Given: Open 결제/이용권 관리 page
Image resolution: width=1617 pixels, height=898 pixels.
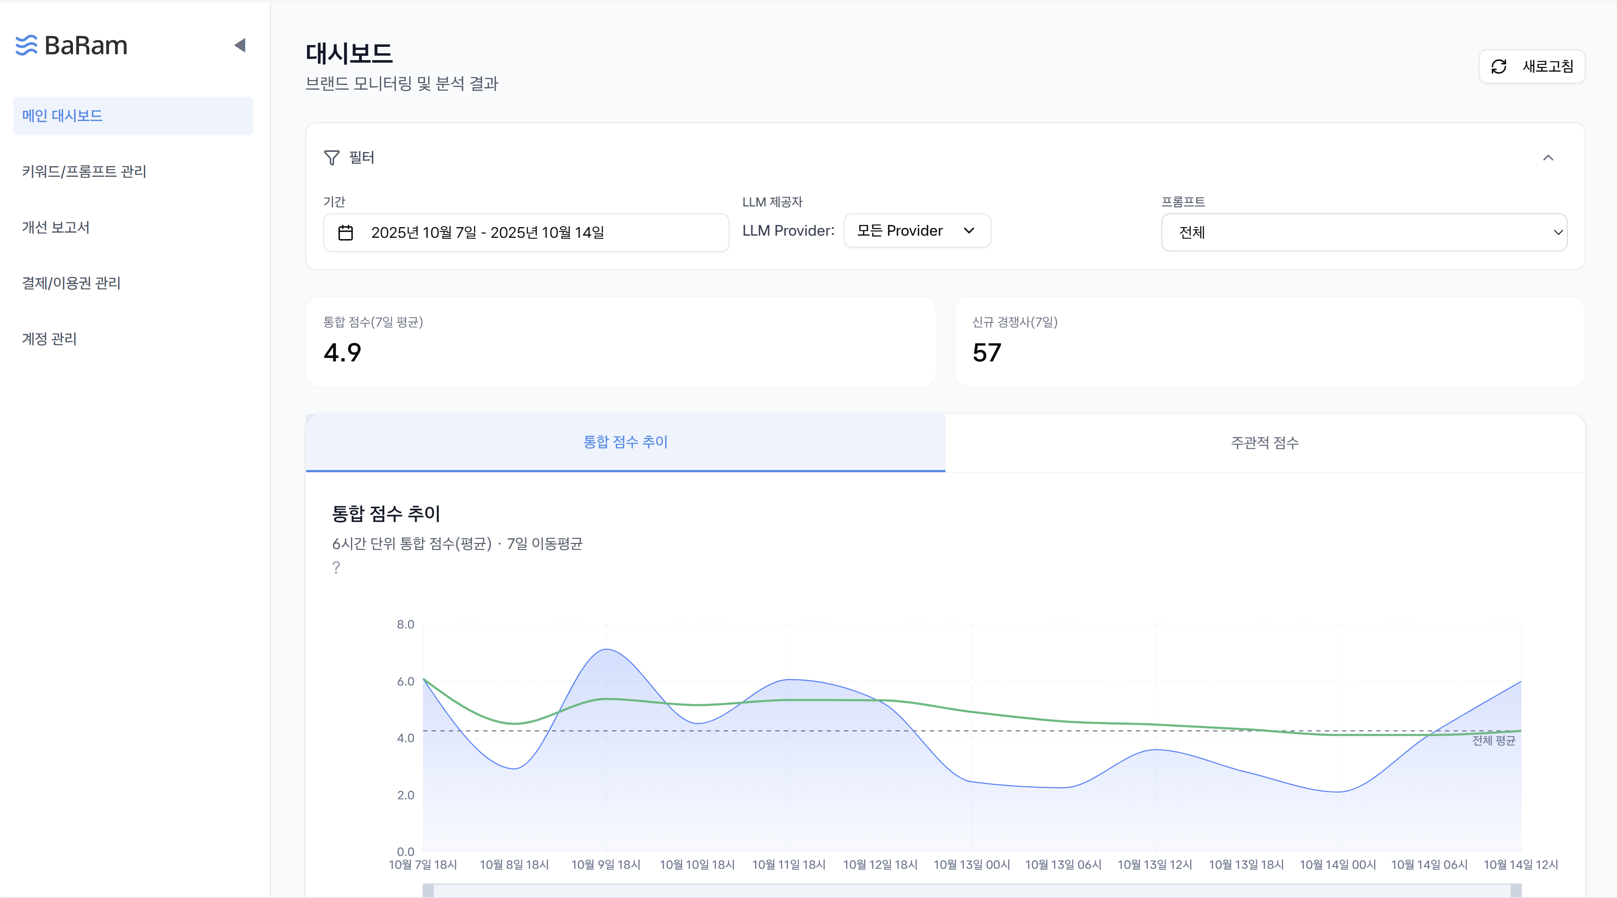Looking at the screenshot, I should pos(71,283).
